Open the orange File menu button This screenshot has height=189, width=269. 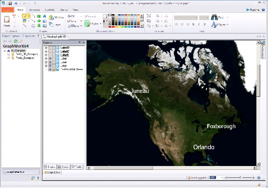pos(7,10)
